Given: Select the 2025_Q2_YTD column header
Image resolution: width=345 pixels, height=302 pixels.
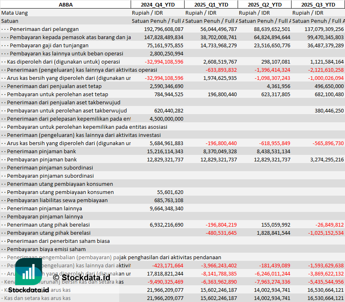Looking at the screenshot, I should tap(265, 4).
